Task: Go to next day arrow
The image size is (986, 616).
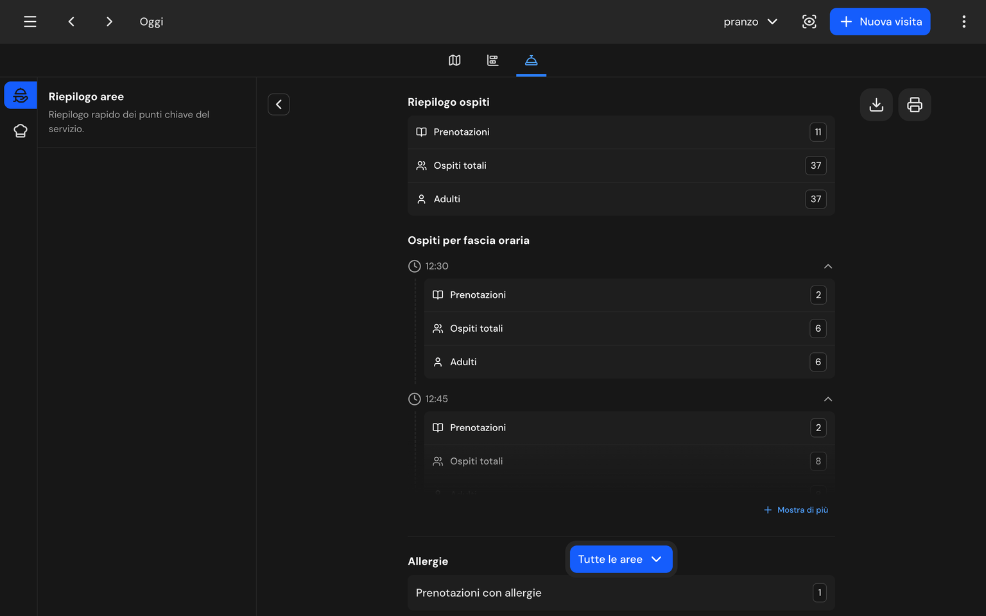Action: tap(109, 22)
